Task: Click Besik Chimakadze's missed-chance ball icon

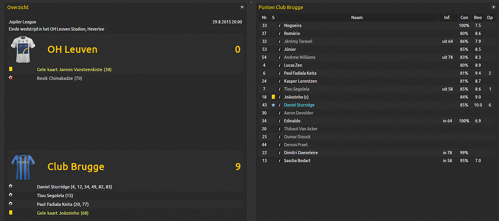Action: pos(11,78)
